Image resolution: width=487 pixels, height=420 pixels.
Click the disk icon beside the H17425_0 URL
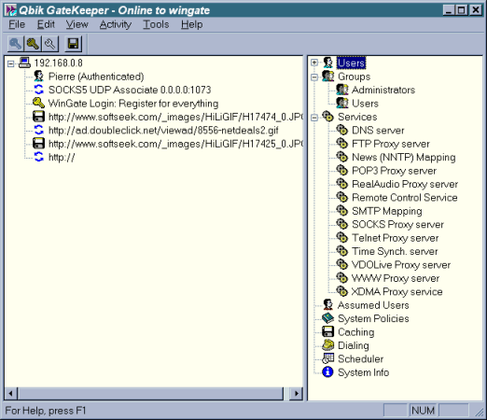(x=39, y=144)
